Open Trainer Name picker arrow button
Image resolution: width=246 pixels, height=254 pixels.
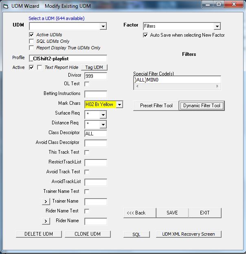[x=46, y=201]
